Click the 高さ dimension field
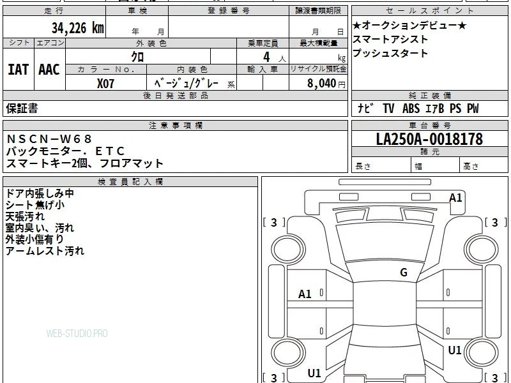Image resolution: width=511 pixels, height=383 pixels. [x=484, y=166]
